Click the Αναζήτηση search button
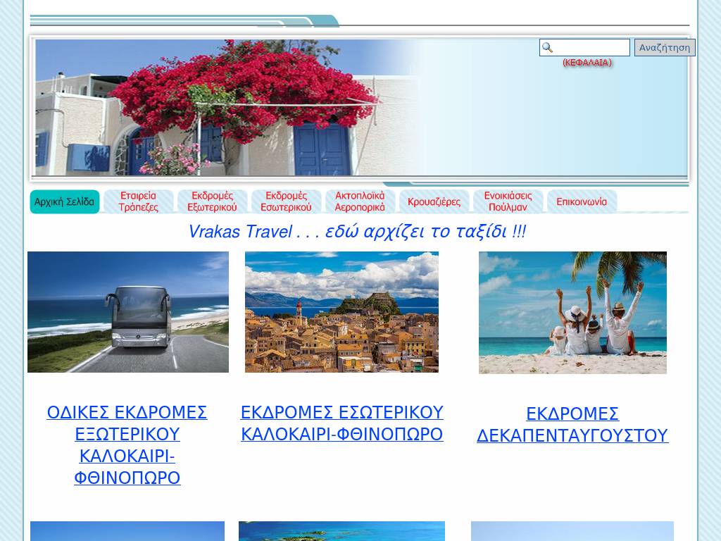The width and height of the screenshot is (721, 541). tap(665, 47)
